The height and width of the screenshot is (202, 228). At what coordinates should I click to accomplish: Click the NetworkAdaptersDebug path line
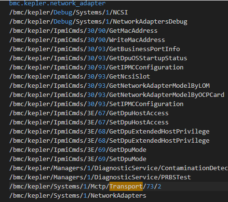click(x=98, y=22)
